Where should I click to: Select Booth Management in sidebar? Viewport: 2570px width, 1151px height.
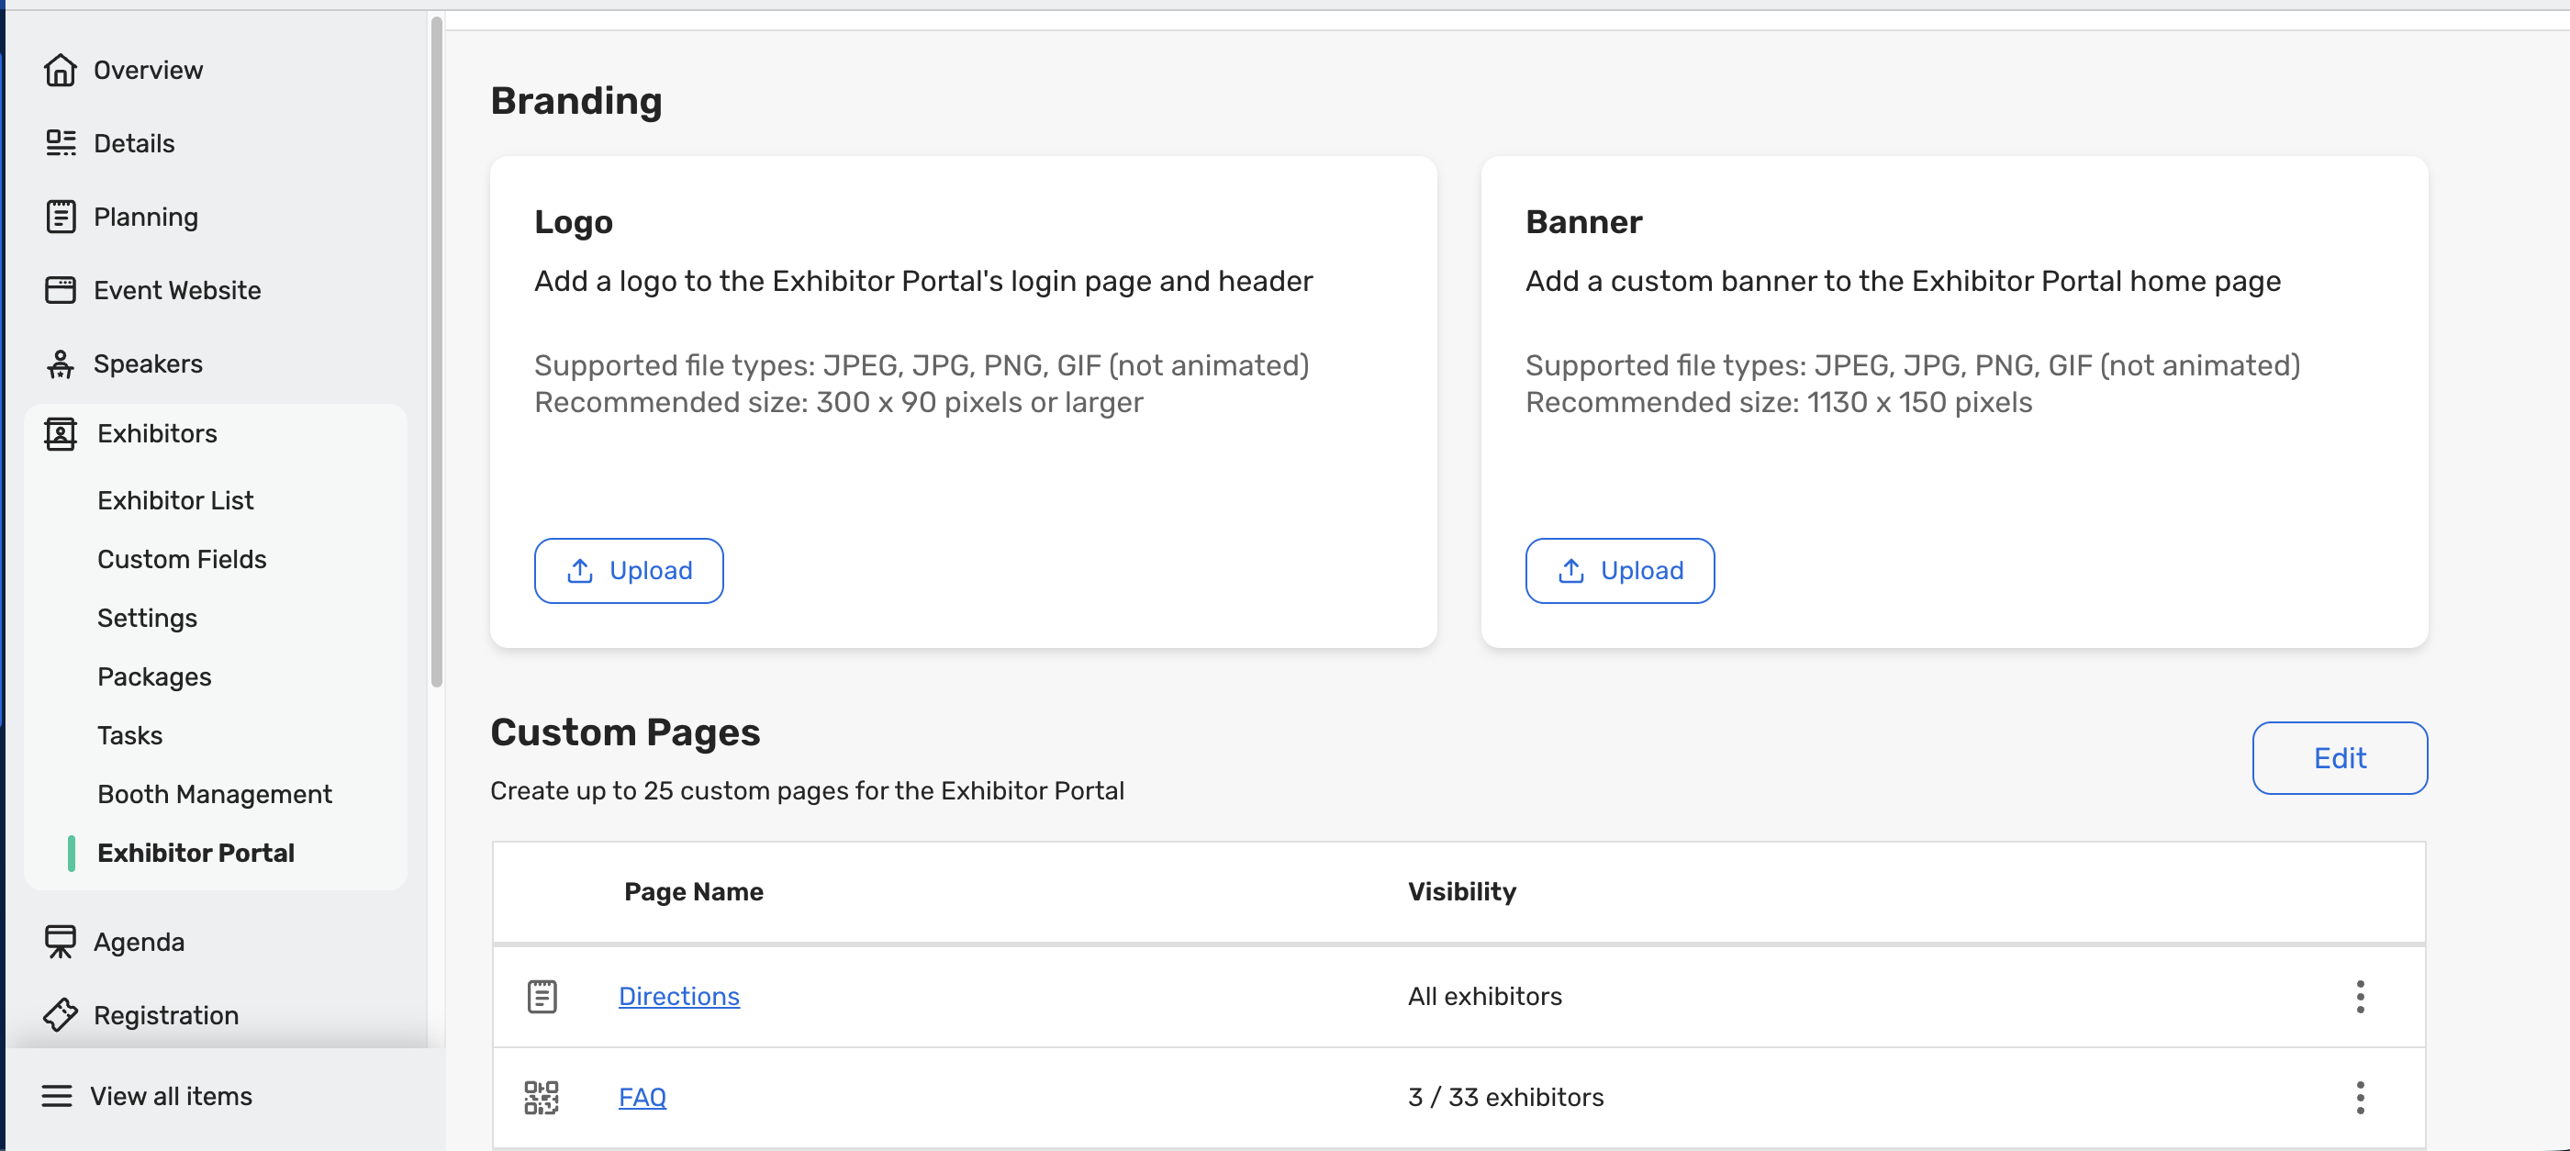click(215, 794)
